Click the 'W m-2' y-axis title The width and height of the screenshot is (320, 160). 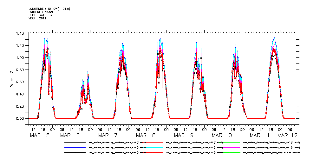click(12, 79)
